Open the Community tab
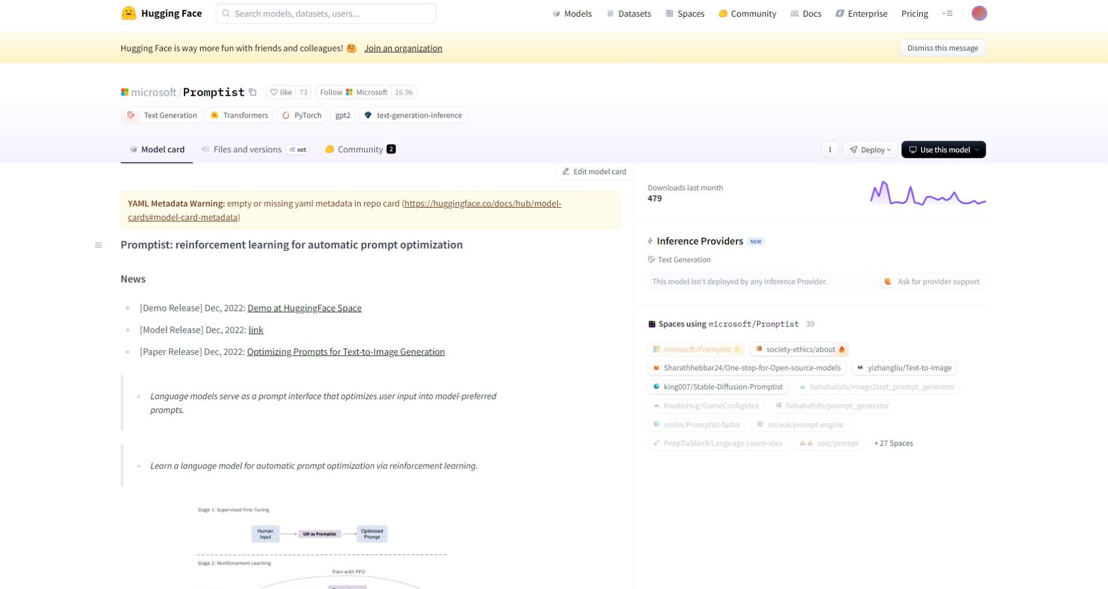 click(x=360, y=149)
